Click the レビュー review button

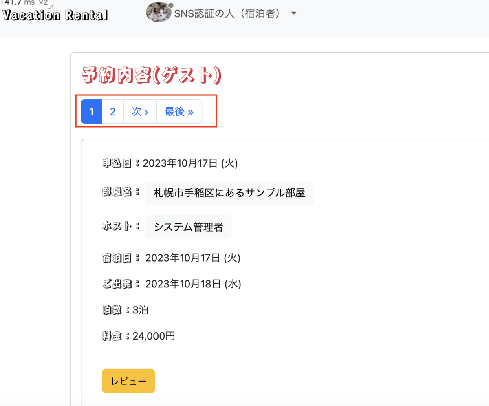pos(128,381)
